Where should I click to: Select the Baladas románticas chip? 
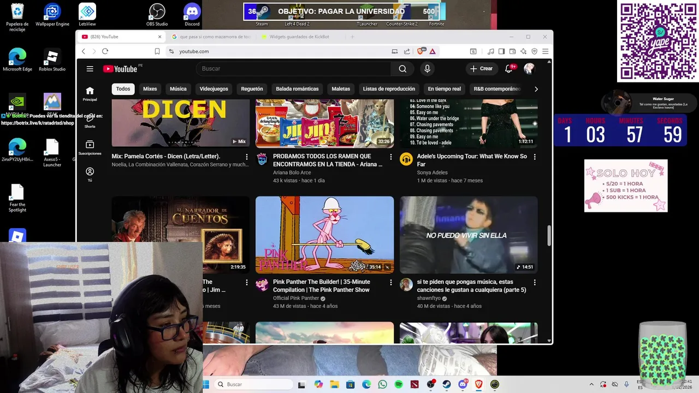click(297, 89)
